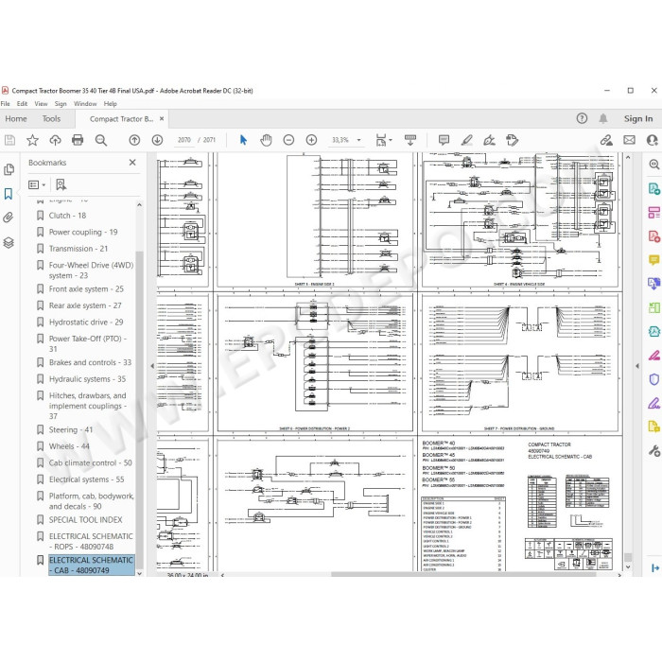The width and height of the screenshot is (662, 662).
Task: Send file by email envelope
Action: pyautogui.click(x=630, y=140)
